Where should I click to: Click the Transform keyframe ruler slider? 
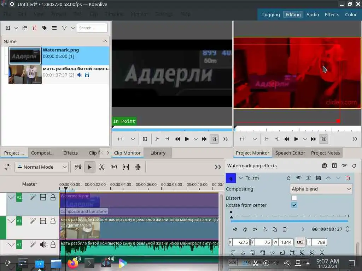pyautogui.click(x=290, y=216)
